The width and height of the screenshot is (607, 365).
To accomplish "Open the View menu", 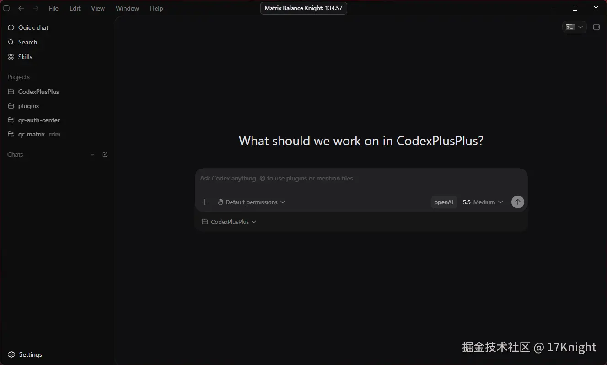I will click(98, 8).
